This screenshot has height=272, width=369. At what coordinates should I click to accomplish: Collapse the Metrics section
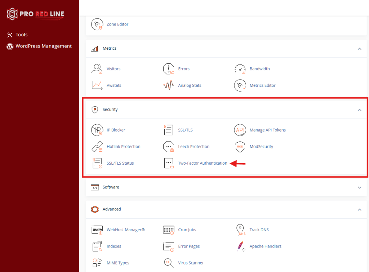(359, 49)
